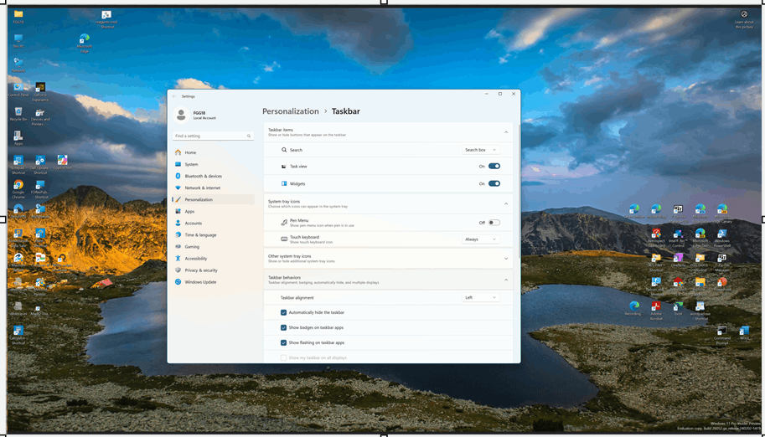Launch Google Chrome from desktop

(x=18, y=188)
